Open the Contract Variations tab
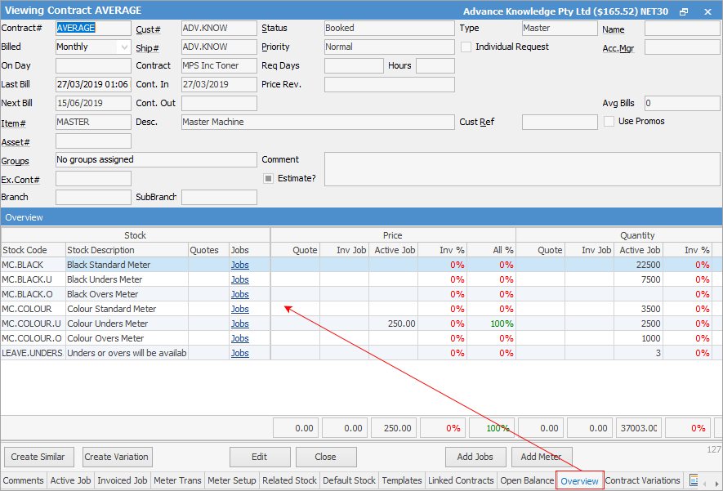 [x=642, y=480]
